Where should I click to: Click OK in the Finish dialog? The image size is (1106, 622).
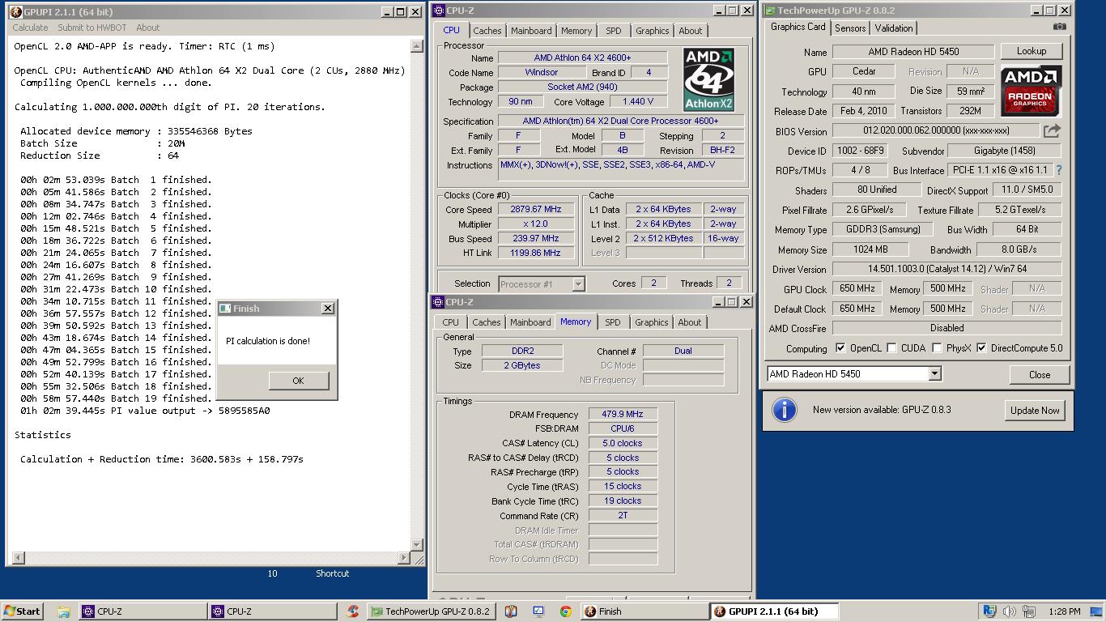(x=298, y=381)
